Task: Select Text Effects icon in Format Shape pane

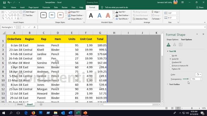Action: pos(175,44)
